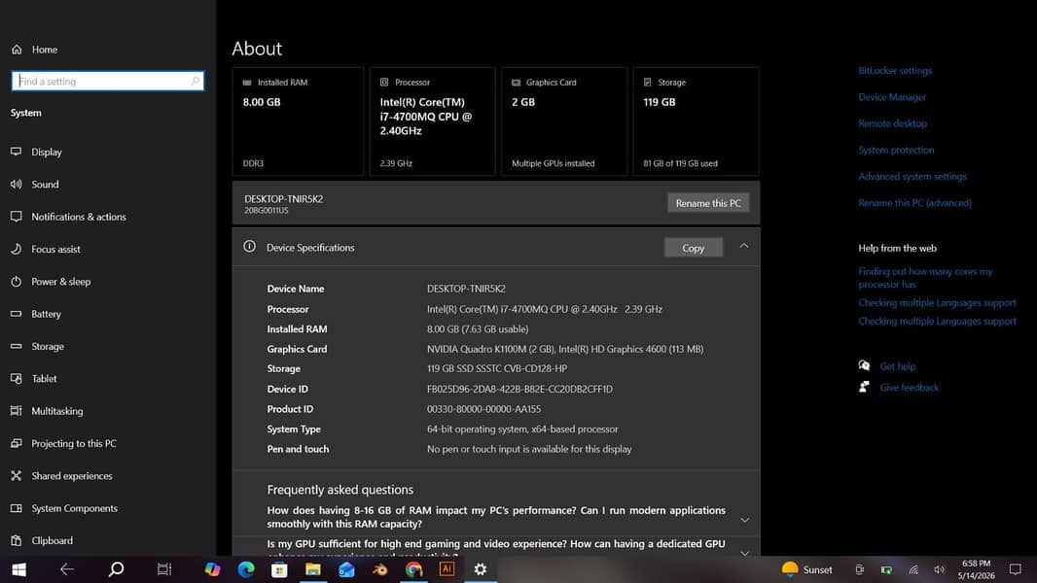This screenshot has width=1037, height=583.
Task: Click the 64-bit operating system value
Action: [522, 429]
